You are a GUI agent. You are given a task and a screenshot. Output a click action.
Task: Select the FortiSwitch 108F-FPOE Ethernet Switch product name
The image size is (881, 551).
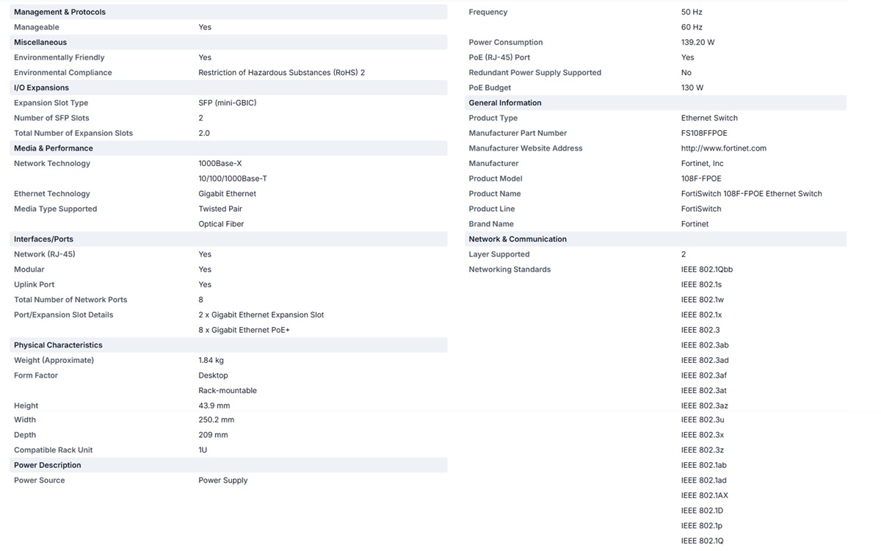click(751, 194)
